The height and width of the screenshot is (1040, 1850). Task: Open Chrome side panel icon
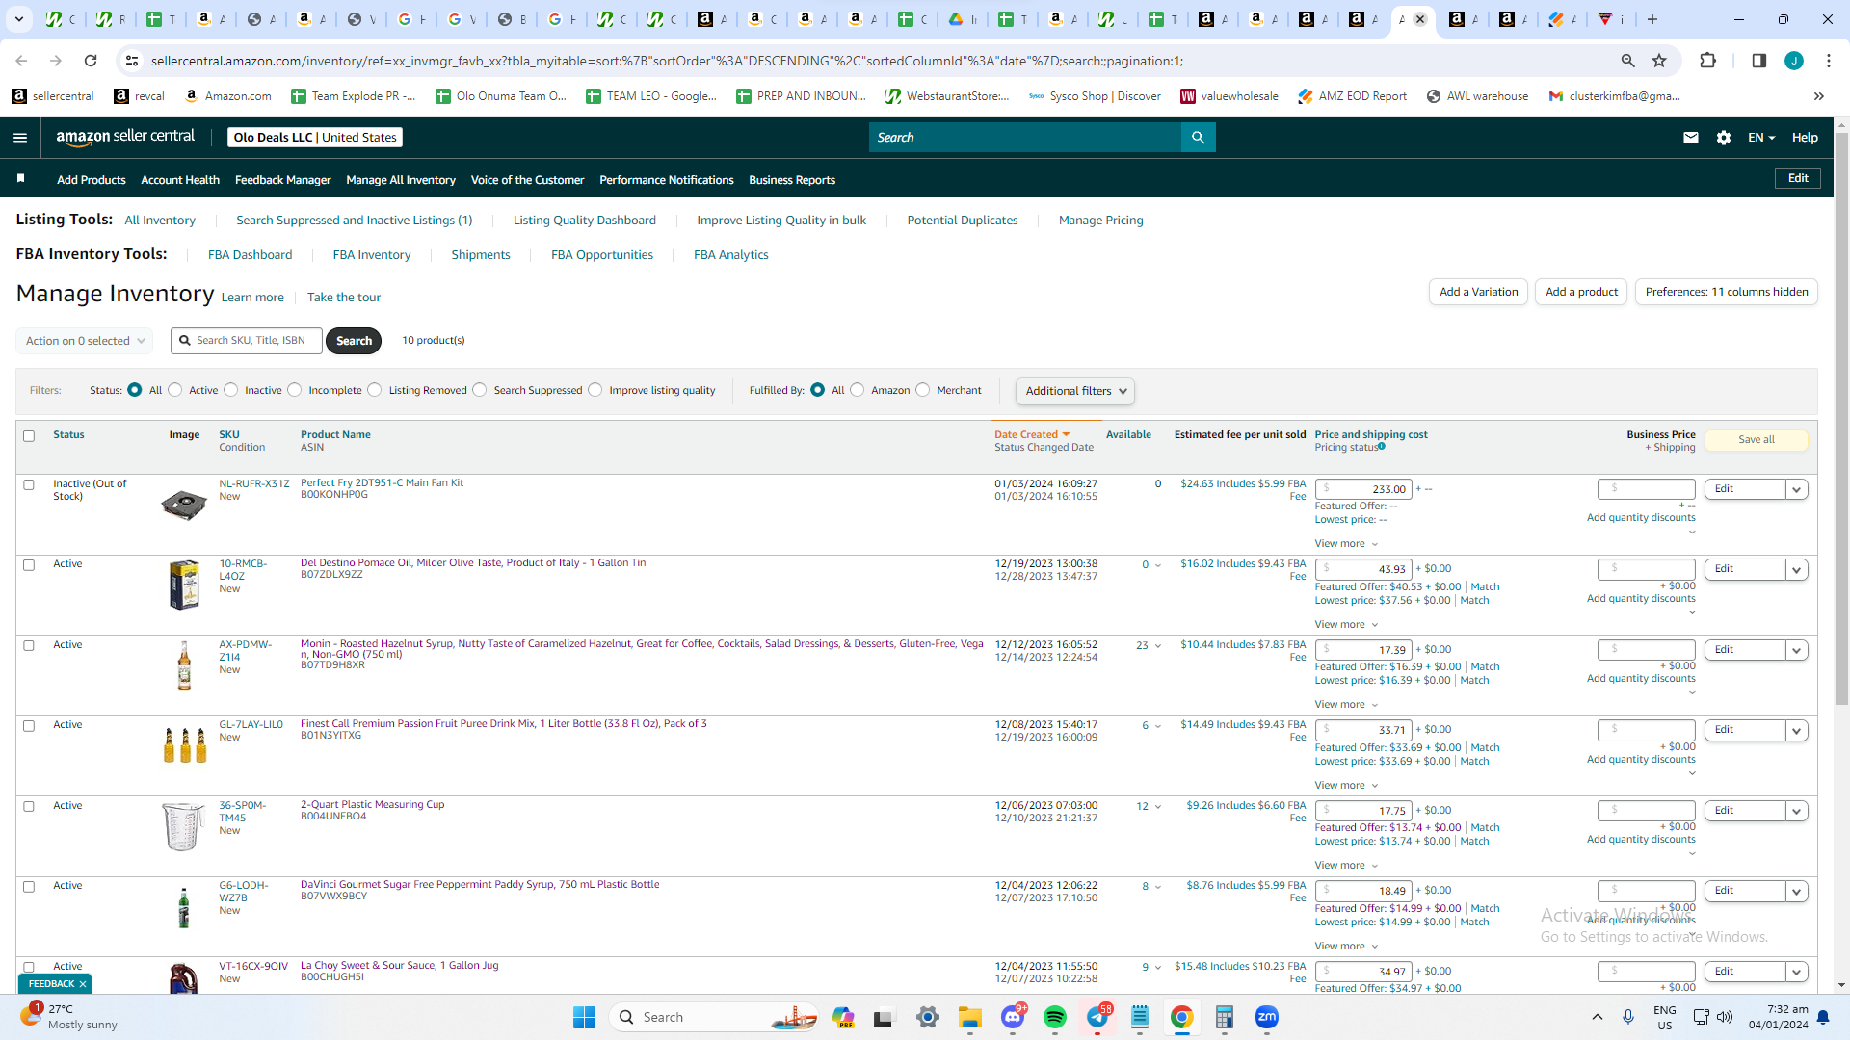pos(1758,61)
